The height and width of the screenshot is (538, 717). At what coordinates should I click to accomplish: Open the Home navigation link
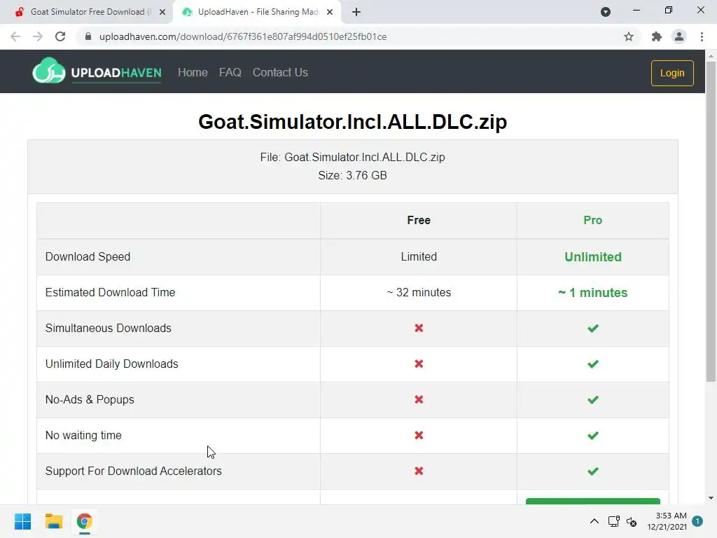[x=193, y=72]
